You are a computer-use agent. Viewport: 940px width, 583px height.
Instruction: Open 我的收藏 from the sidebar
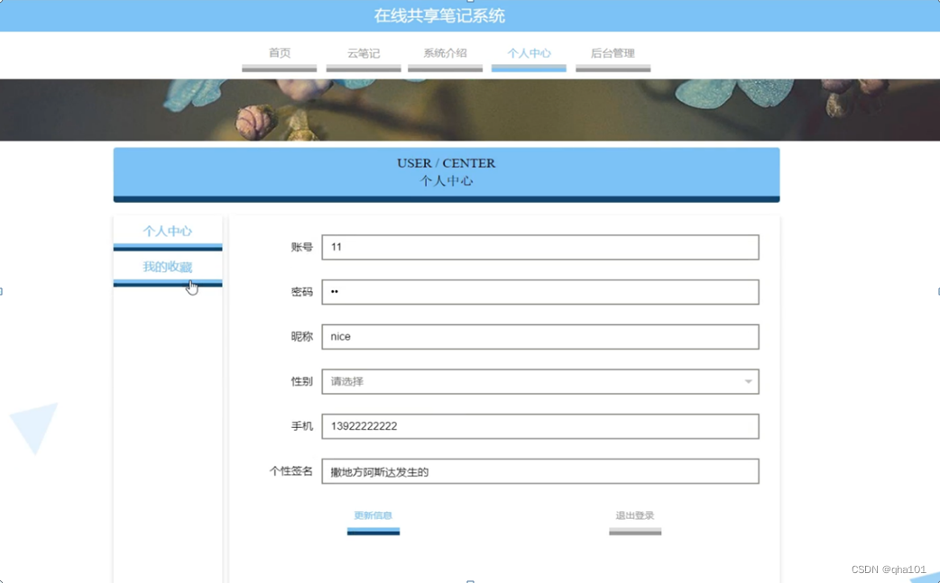coord(167,267)
